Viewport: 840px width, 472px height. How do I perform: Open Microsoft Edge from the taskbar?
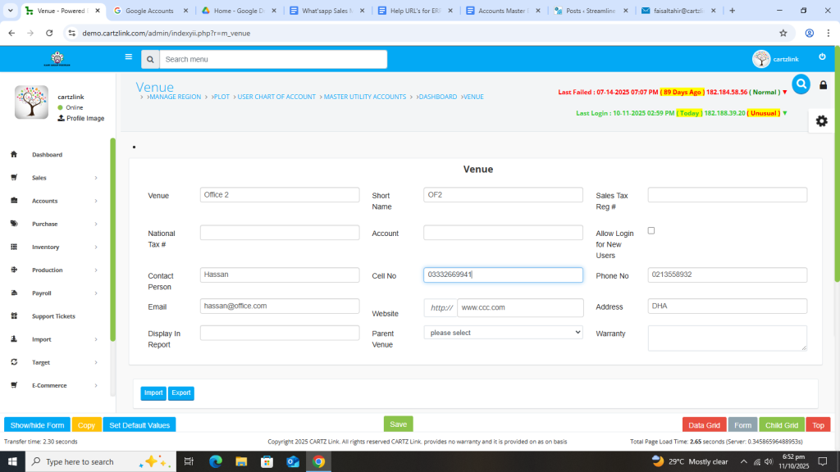(216, 461)
